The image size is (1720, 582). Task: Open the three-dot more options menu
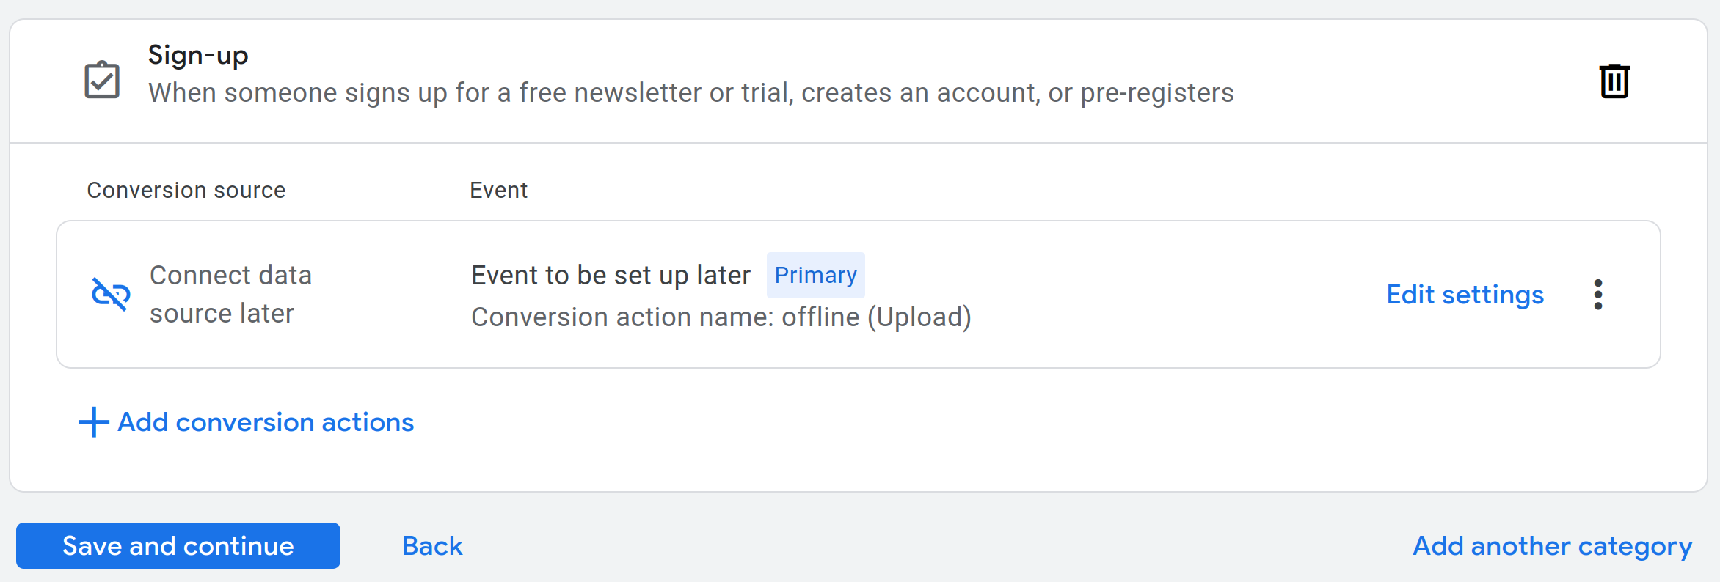(1597, 295)
